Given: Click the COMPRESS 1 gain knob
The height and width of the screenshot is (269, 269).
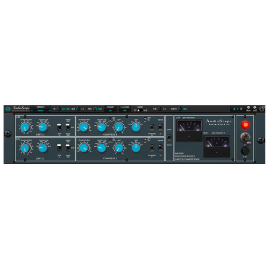Looking at the screenshot, I should pyautogui.click(x=119, y=128).
